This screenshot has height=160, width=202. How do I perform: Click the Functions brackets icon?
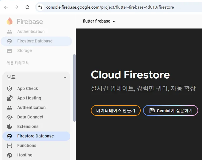[x=10, y=146]
